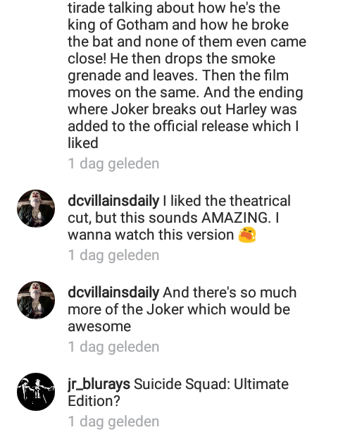Viewport: 338px width, 432px height.
Task: Click dcvillainsdaily username before 'And there's so much'
Action: (x=113, y=292)
